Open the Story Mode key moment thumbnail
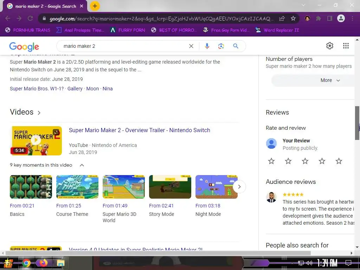The width and height of the screenshot is (360, 270). (x=170, y=187)
